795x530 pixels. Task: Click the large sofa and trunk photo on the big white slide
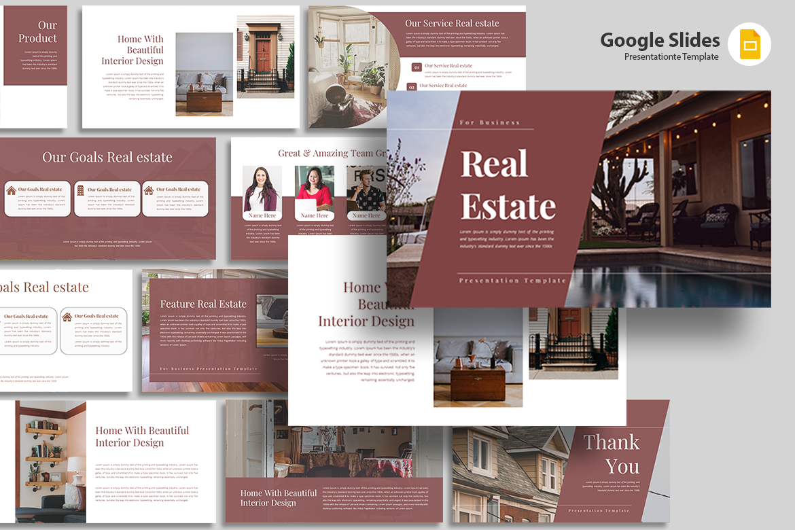[478, 357]
